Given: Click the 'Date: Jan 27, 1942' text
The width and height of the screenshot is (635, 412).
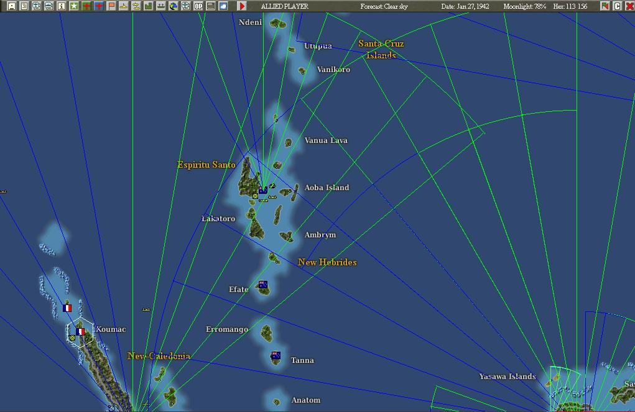Looking at the screenshot, I should 465,6.
